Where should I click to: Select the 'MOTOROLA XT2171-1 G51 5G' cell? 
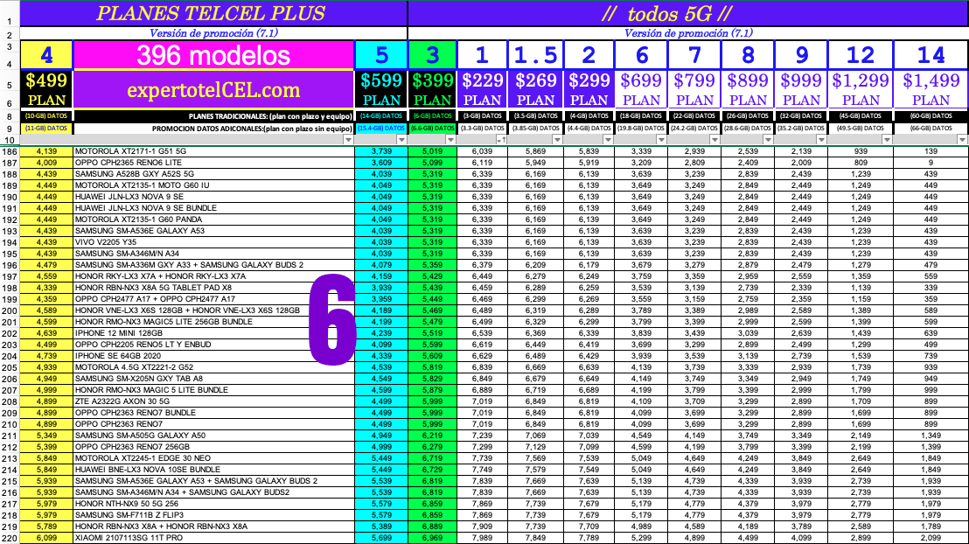click(x=213, y=151)
